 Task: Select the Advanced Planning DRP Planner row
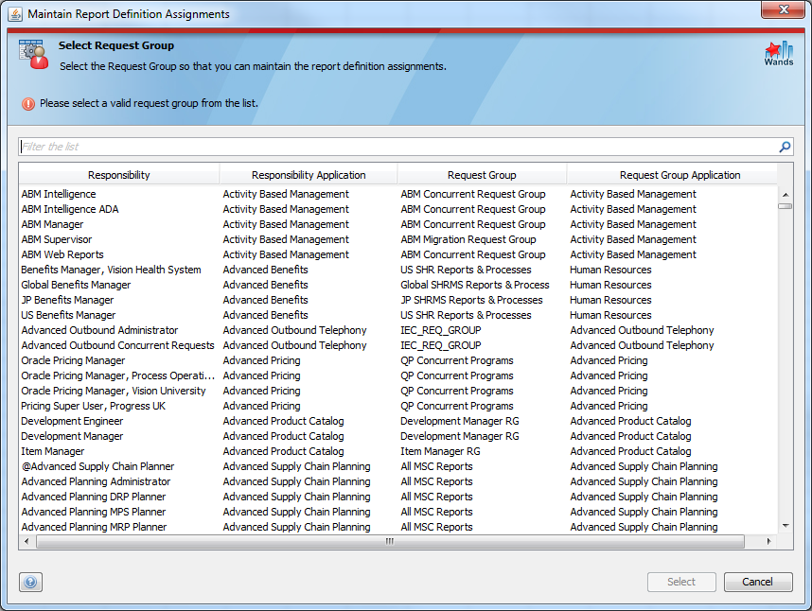(397, 497)
